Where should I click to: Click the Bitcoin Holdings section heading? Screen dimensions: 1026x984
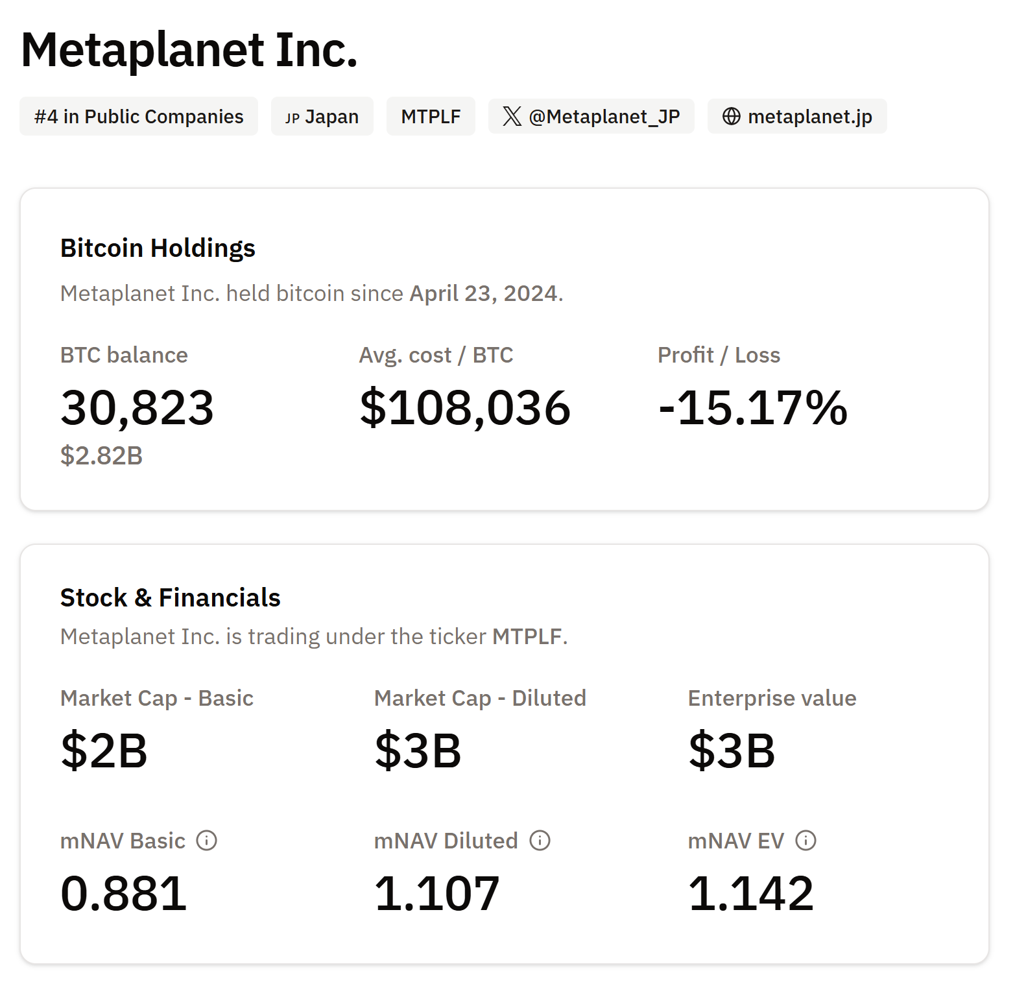[x=158, y=247]
